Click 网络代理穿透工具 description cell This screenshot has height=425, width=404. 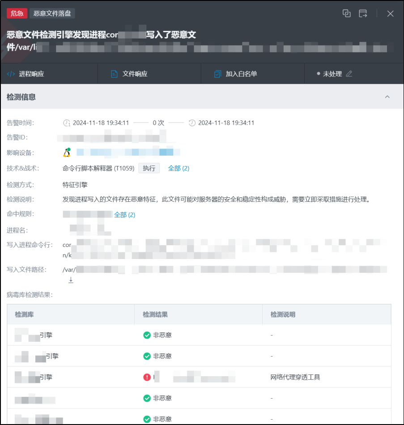(x=295, y=377)
